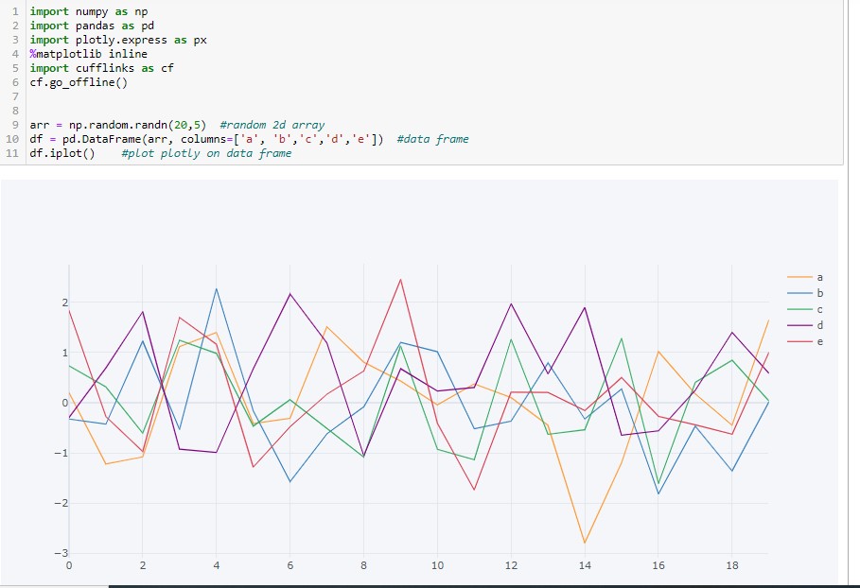Screen dimensions: 860x588
Task: Click the pd.DataFrame call on line 10
Action: 93,138
